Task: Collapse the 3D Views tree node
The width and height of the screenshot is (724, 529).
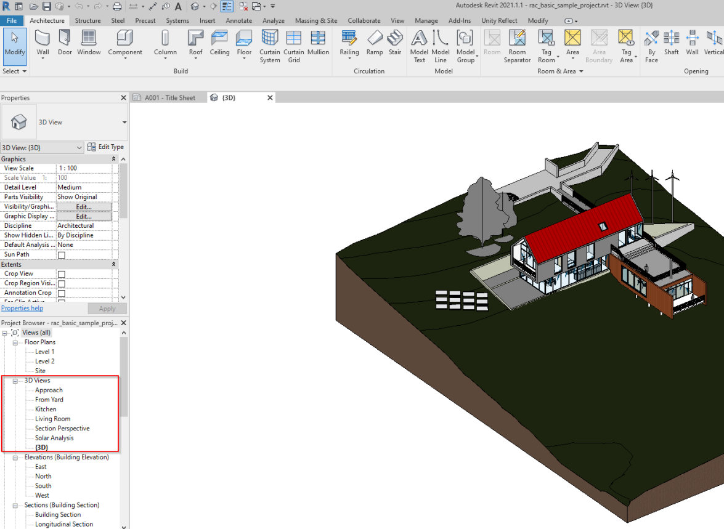Action: click(x=16, y=380)
